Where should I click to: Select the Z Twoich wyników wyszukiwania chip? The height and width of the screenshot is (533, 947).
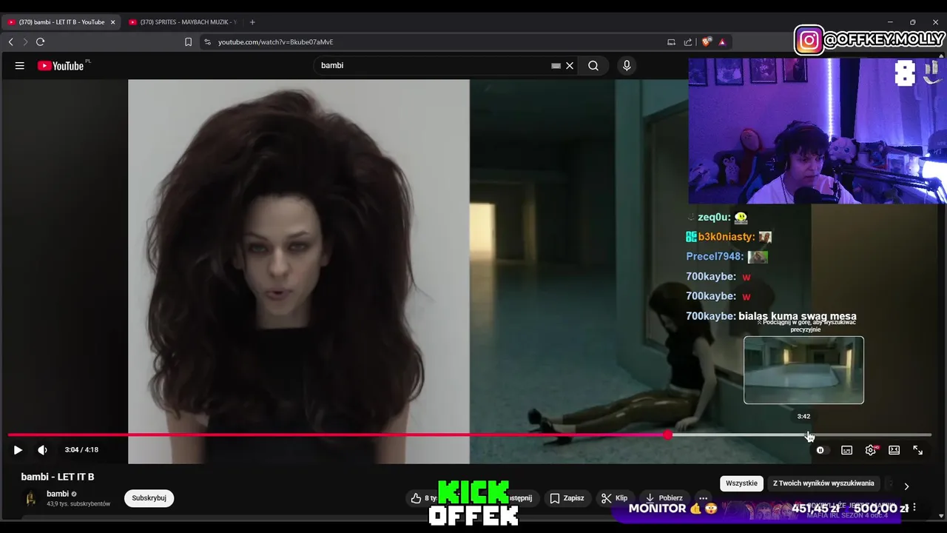tap(823, 483)
